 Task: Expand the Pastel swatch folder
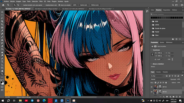tap(151, 32)
